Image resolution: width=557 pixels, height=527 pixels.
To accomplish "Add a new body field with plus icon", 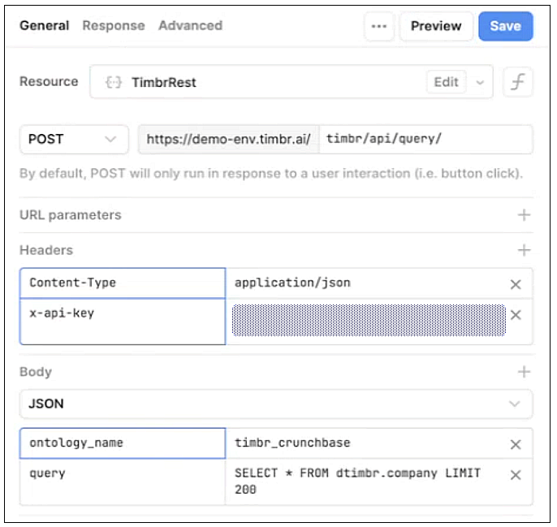I will pyautogui.click(x=524, y=372).
